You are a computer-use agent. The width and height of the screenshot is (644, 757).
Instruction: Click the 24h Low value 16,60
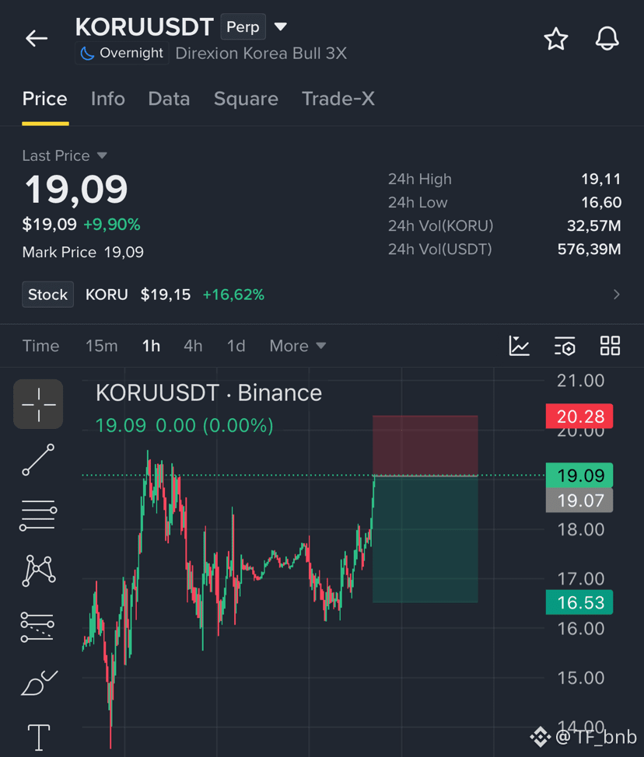pos(601,202)
